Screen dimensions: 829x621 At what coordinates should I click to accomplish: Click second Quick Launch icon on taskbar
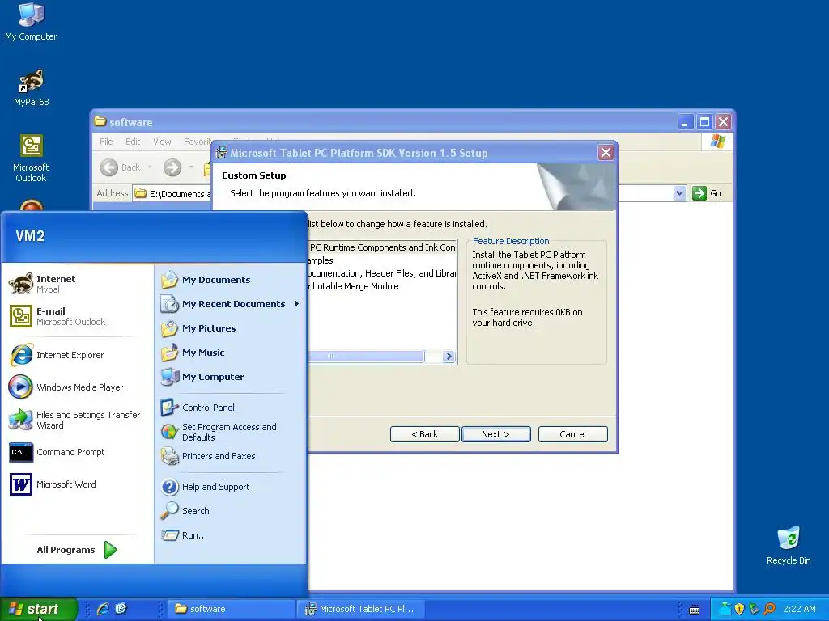point(121,609)
